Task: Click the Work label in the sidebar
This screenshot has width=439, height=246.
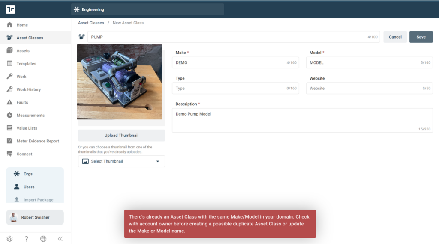Action: [21, 76]
